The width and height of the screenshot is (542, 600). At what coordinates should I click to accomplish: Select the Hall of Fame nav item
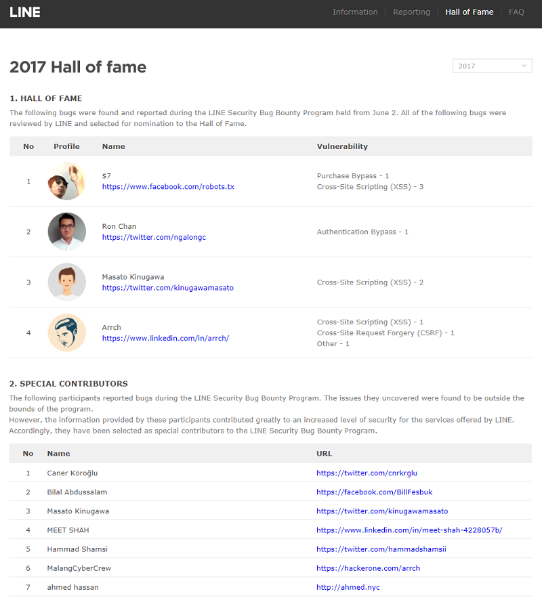tap(469, 12)
